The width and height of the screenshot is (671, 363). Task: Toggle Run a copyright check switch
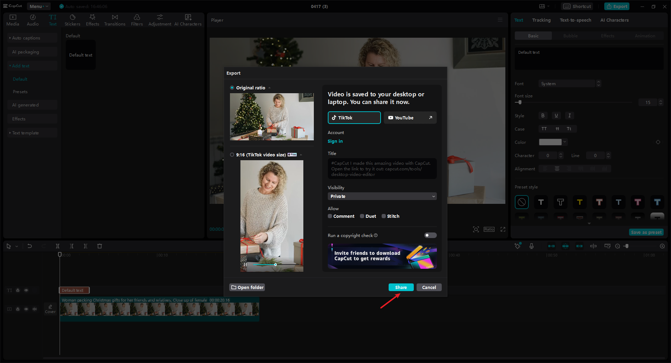pyautogui.click(x=430, y=235)
